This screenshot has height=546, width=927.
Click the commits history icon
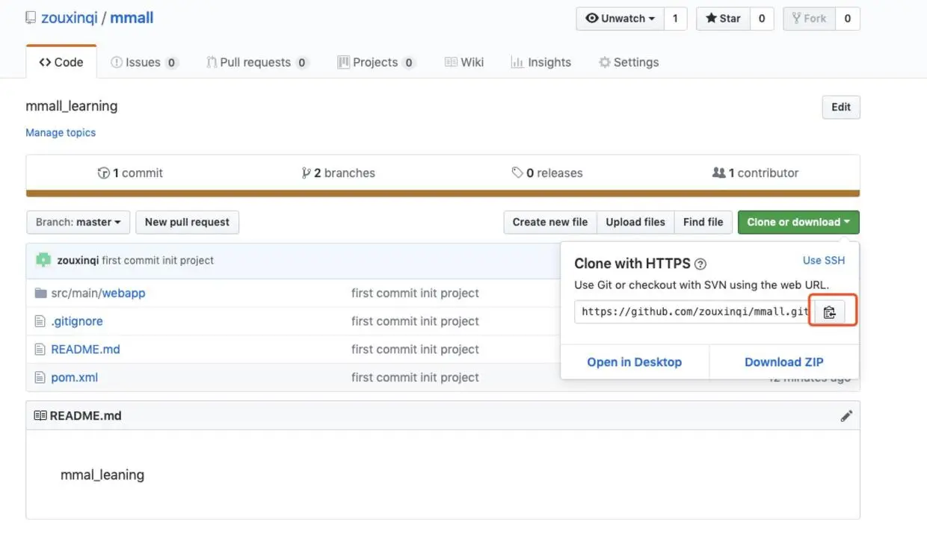click(x=103, y=173)
